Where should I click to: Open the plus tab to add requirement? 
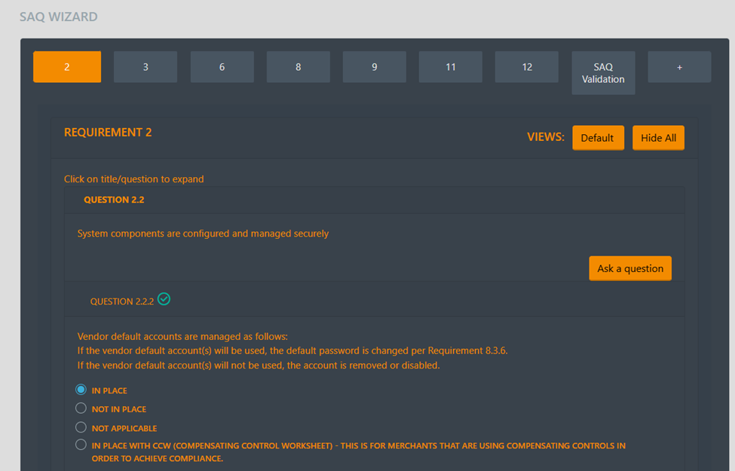click(x=679, y=67)
